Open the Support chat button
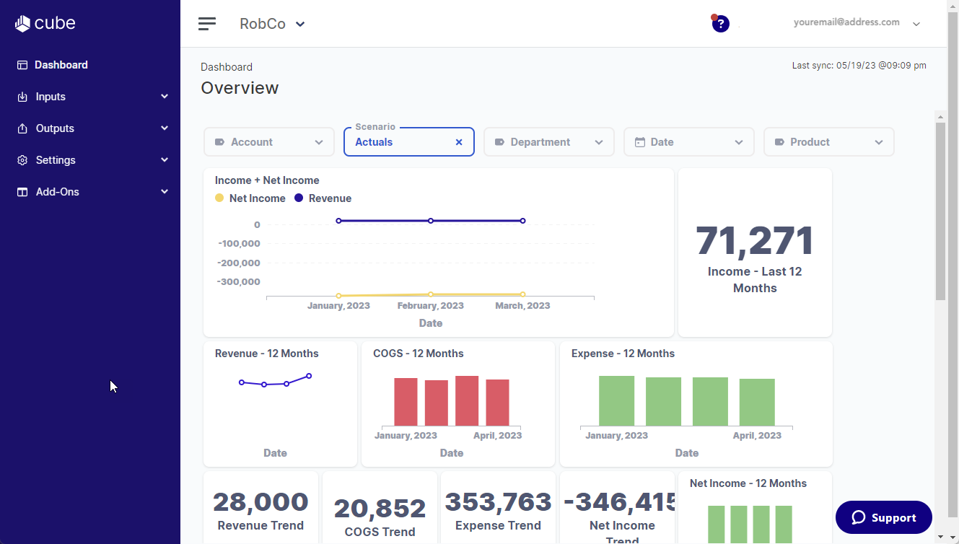The width and height of the screenshot is (959, 544). (x=883, y=517)
